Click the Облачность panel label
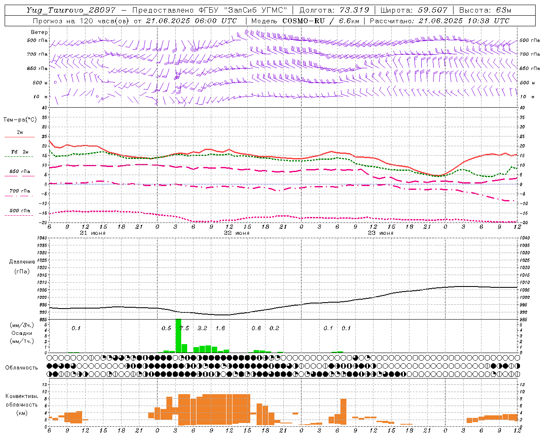542x434 pixels. click(21, 368)
